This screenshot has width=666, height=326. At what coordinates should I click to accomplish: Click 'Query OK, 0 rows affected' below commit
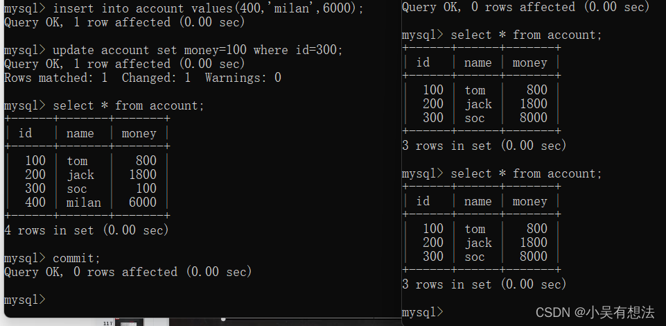(128, 272)
